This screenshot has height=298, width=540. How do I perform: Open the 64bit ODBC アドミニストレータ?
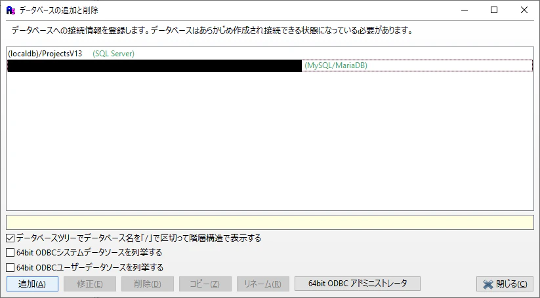coord(358,284)
